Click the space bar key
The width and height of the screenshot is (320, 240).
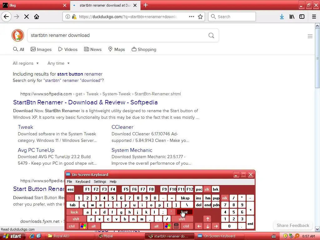pyautogui.click(x=126, y=226)
